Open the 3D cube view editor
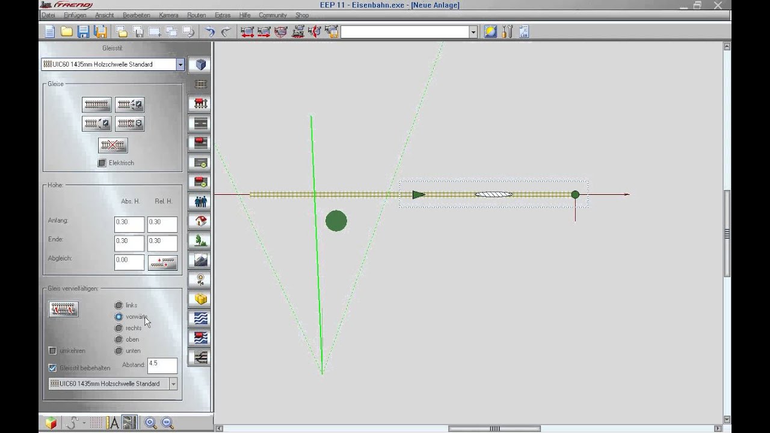This screenshot has height=433, width=770. 200,64
